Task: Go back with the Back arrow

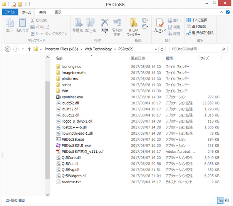Action: pyautogui.click(x=8, y=49)
